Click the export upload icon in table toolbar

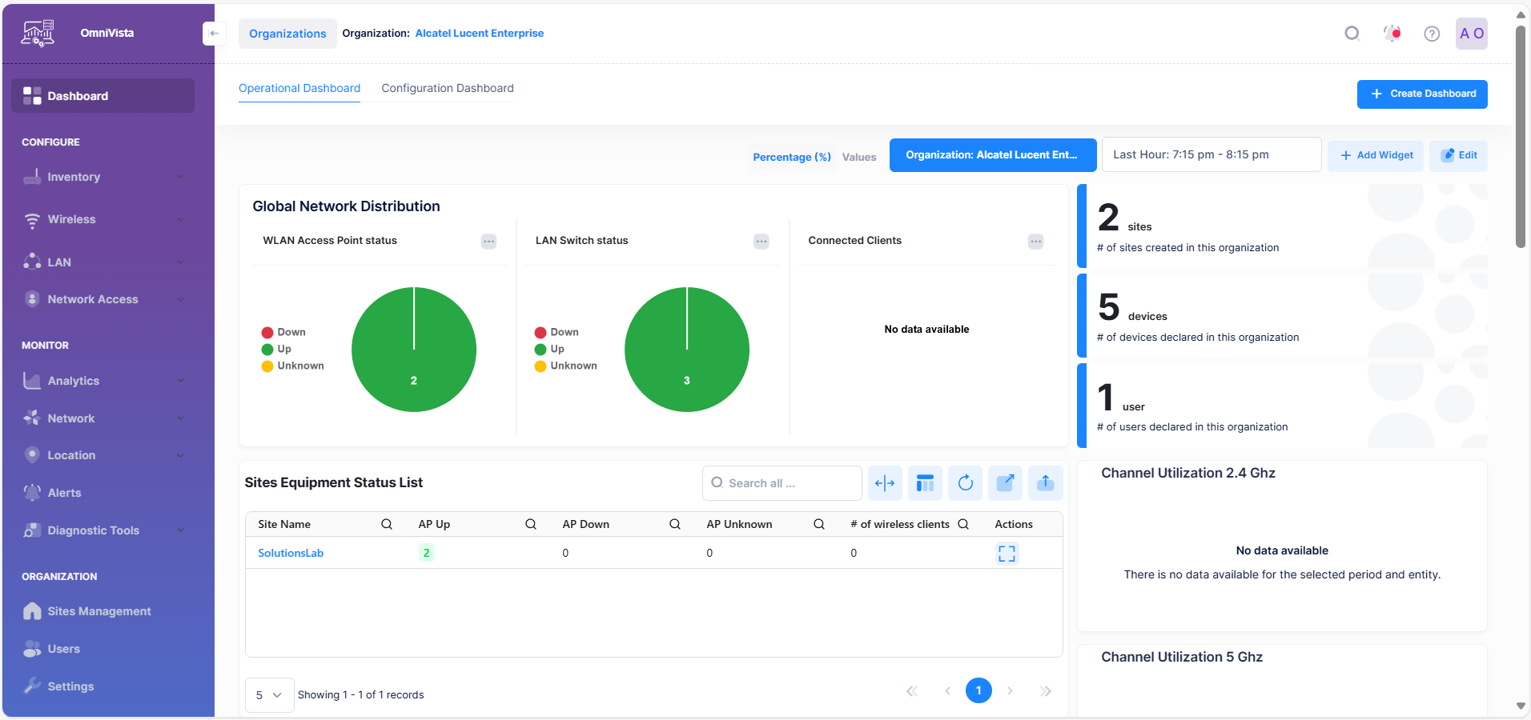1045,482
